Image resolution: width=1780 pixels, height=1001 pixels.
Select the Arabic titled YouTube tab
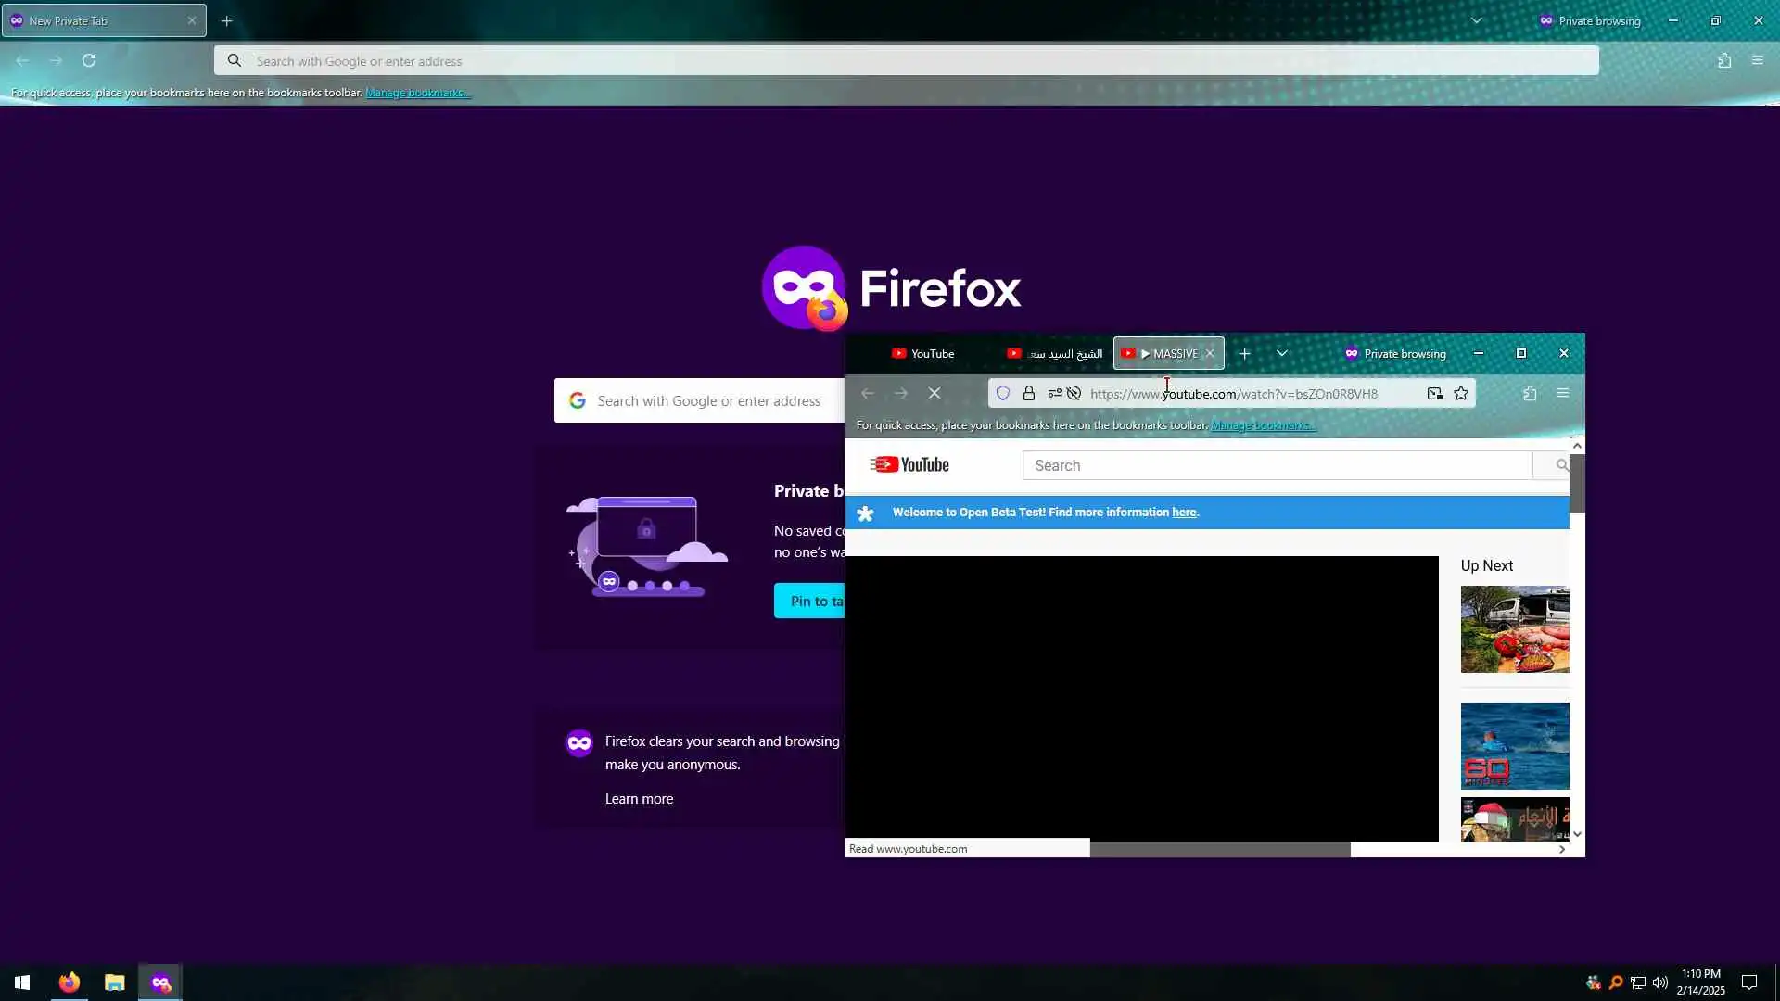[x=1055, y=353]
